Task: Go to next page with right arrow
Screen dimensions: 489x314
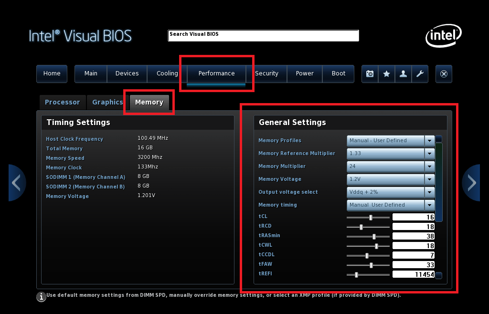Action: coord(471,183)
